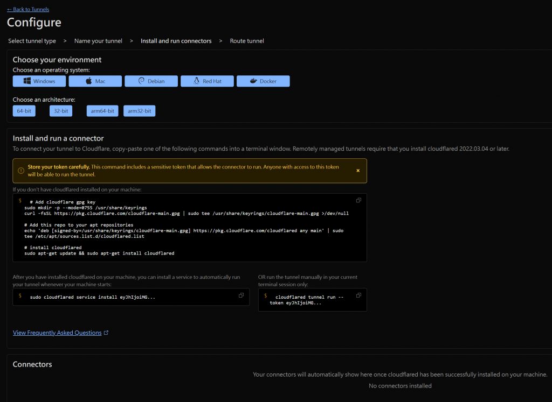This screenshot has height=402, width=552.
Task: Open Install and run connectors step
Action: 176,41
